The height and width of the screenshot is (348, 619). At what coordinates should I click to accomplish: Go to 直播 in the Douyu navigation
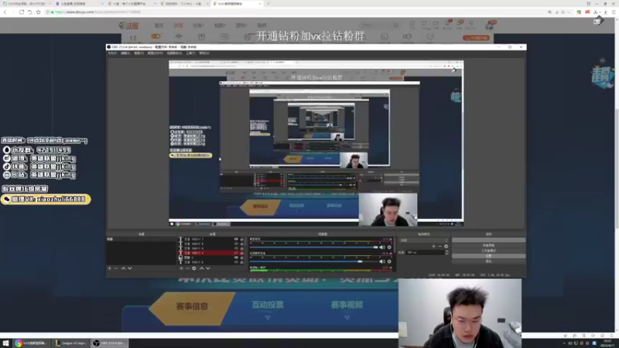pyautogui.click(x=179, y=26)
